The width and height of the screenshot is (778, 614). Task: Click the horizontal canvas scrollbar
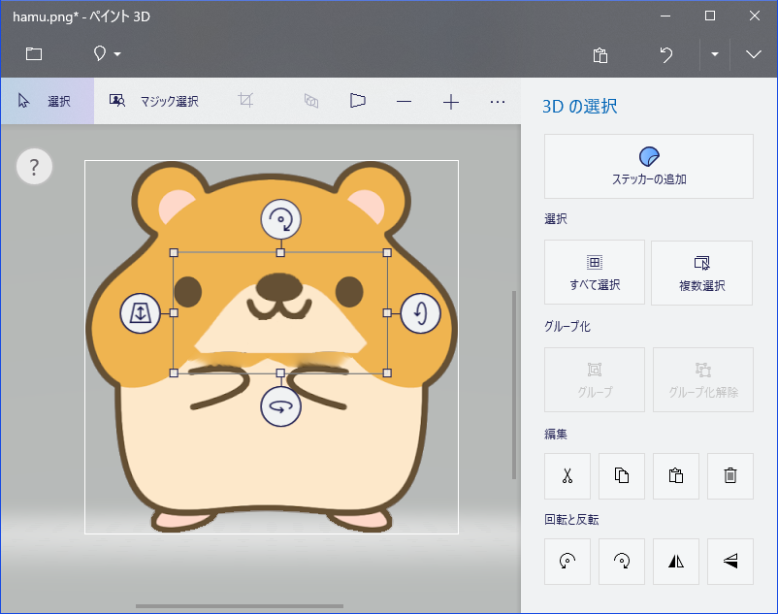point(240,605)
